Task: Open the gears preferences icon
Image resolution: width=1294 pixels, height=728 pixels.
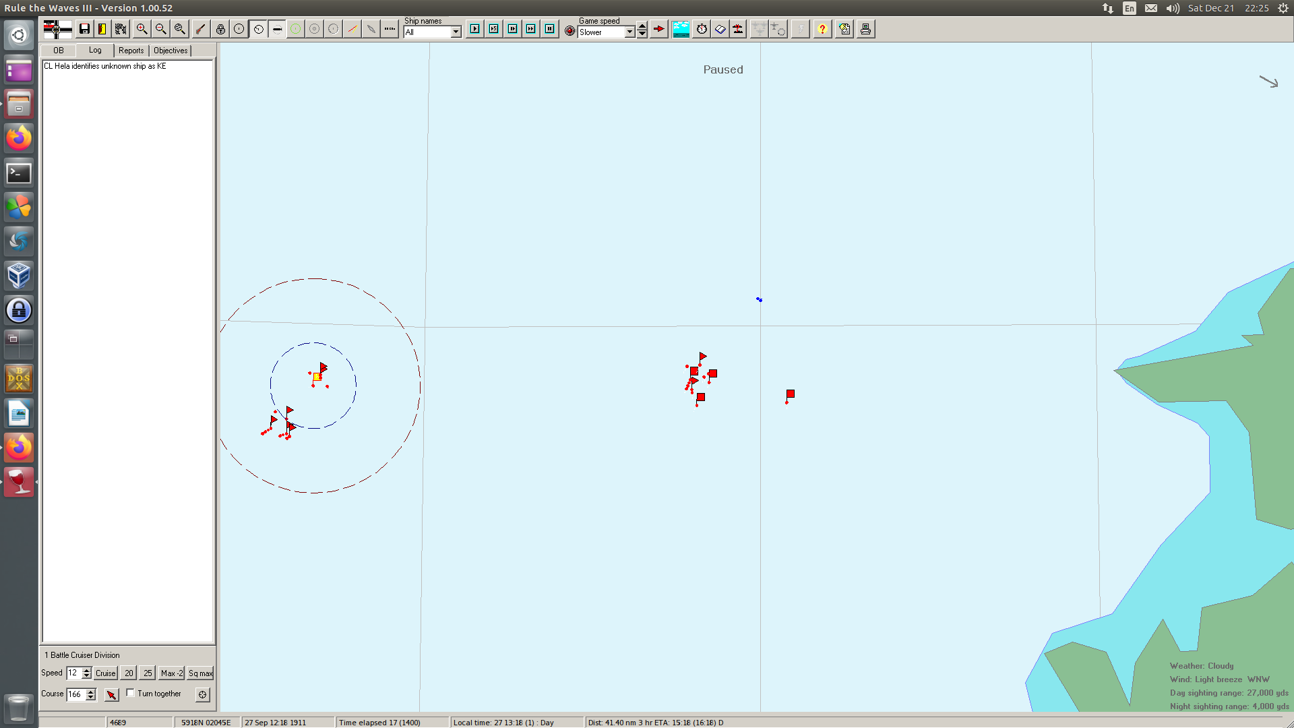Action: (121, 29)
